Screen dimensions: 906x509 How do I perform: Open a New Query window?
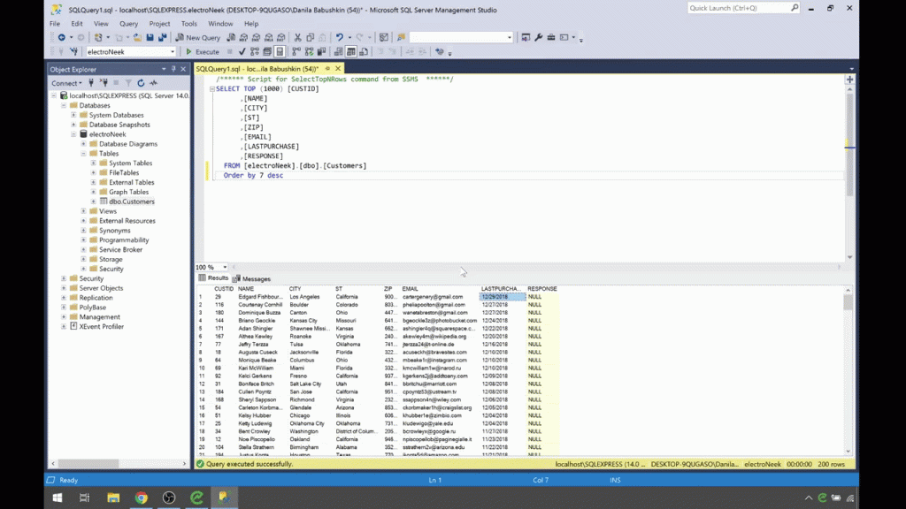198,38
